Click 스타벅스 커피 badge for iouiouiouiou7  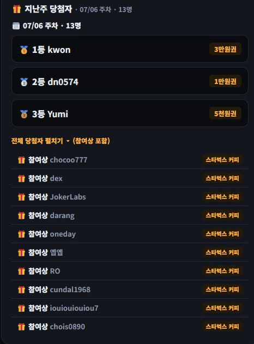pyautogui.click(x=222, y=308)
